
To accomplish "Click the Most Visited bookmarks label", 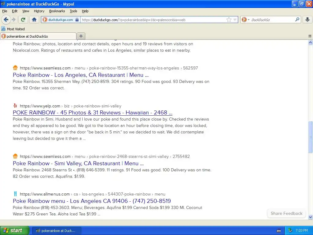I will click(x=16, y=29).
